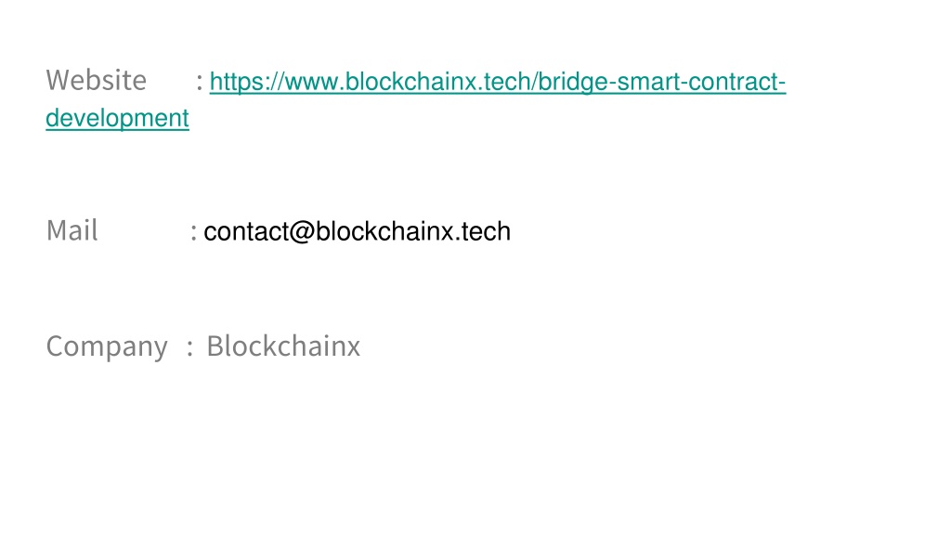Click the colon after the Mail label
Screen dimensions: 951x535
pyautogui.click(x=193, y=233)
